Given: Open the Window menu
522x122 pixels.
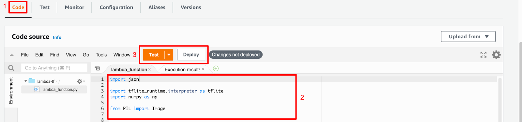Looking at the screenshot, I should [x=122, y=55].
